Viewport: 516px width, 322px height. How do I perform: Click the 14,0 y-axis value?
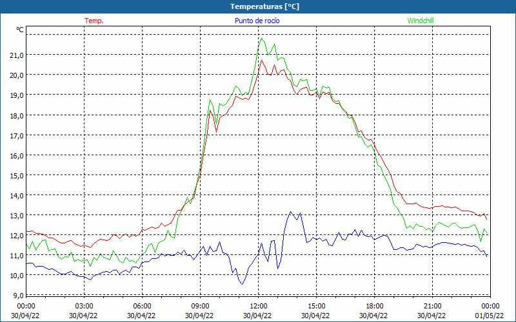coord(17,196)
